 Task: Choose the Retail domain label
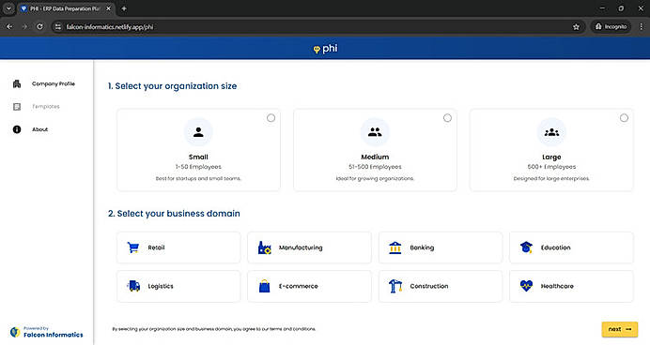click(156, 247)
